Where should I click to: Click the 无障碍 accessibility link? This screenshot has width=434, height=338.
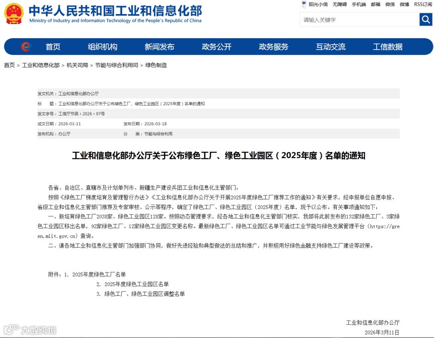[x=340, y=4]
